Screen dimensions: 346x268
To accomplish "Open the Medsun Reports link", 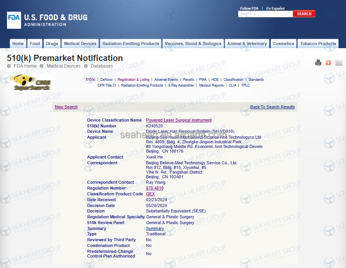I will [211, 85].
